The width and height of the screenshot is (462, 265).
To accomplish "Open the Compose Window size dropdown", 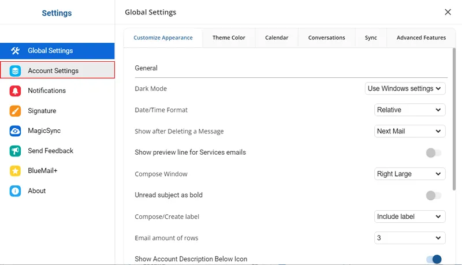I will [x=409, y=174].
